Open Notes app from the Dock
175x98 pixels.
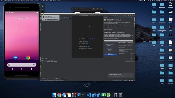(x=69, y=95)
